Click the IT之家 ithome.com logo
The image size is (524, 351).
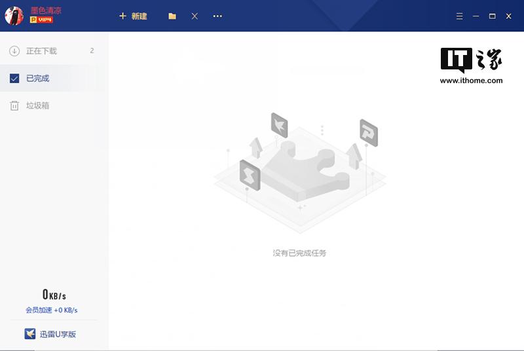(x=471, y=65)
